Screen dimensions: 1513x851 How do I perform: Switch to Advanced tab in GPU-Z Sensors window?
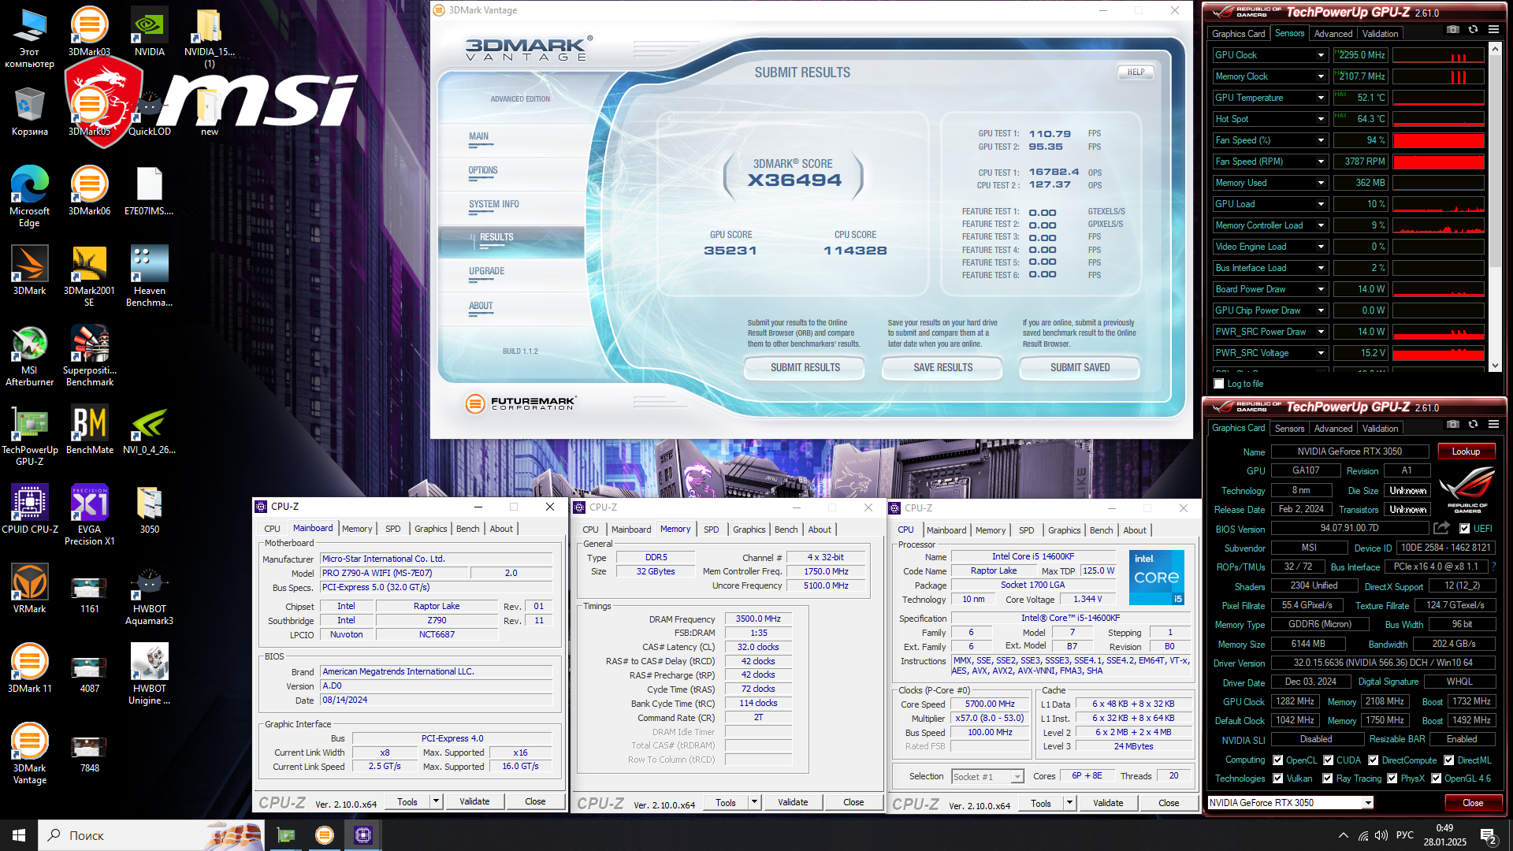pyautogui.click(x=1333, y=33)
